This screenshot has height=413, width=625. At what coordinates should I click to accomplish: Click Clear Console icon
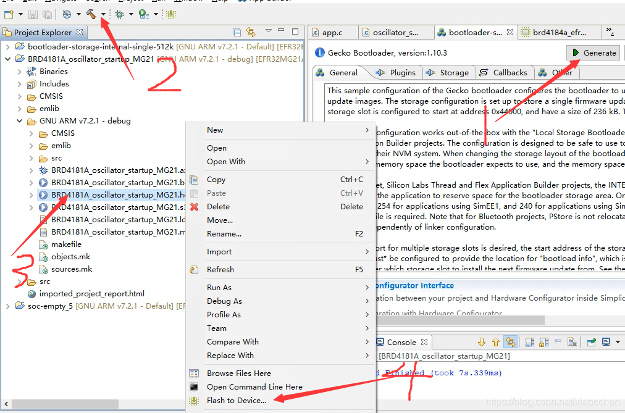point(572,342)
